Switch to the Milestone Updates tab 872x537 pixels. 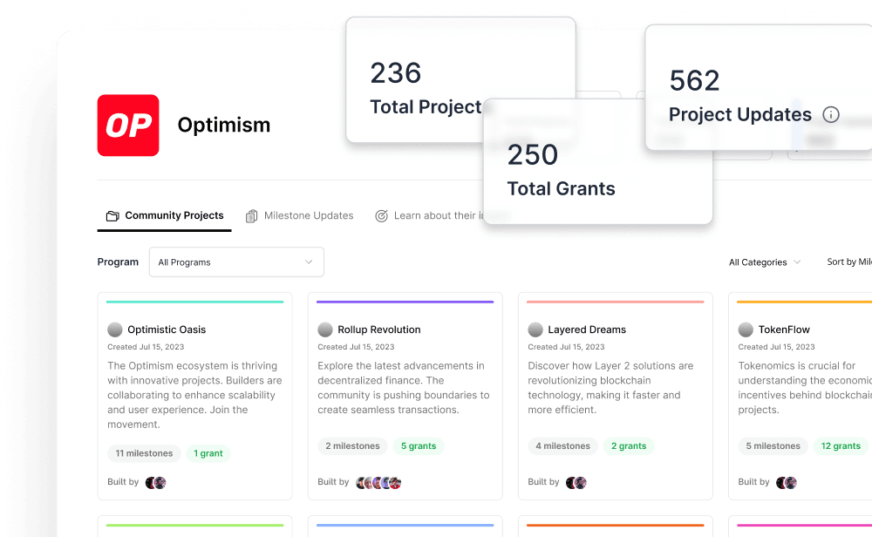click(x=300, y=214)
